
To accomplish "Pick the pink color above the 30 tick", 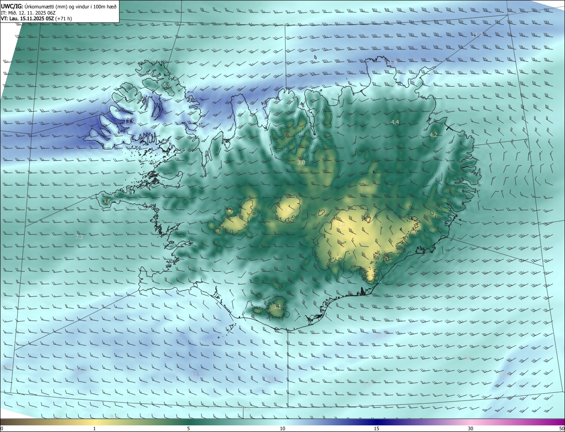I will [471, 422].
